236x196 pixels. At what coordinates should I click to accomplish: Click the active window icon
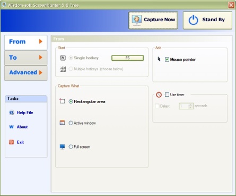click(x=62, y=123)
